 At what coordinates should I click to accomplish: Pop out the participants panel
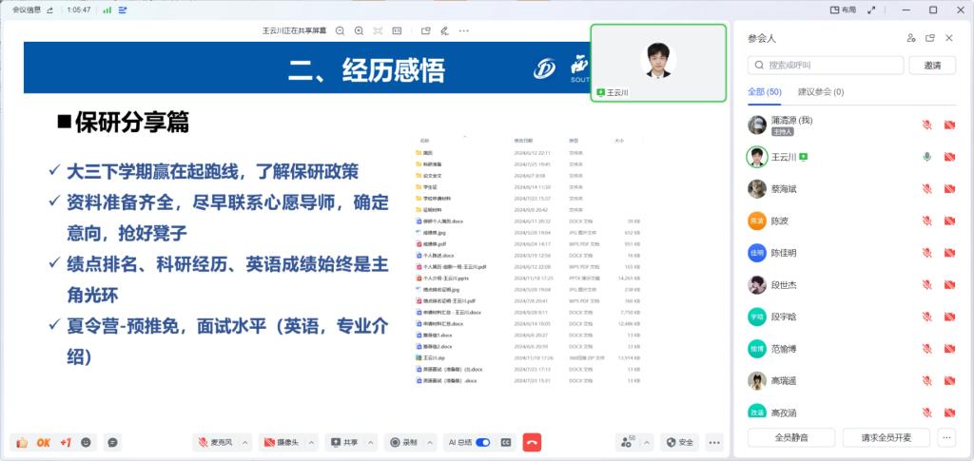[x=930, y=38]
